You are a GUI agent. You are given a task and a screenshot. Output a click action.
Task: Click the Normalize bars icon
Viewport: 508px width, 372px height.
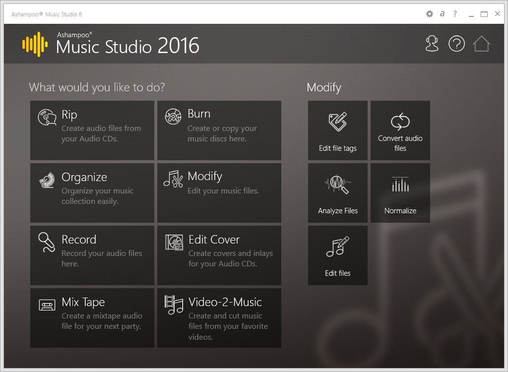400,185
